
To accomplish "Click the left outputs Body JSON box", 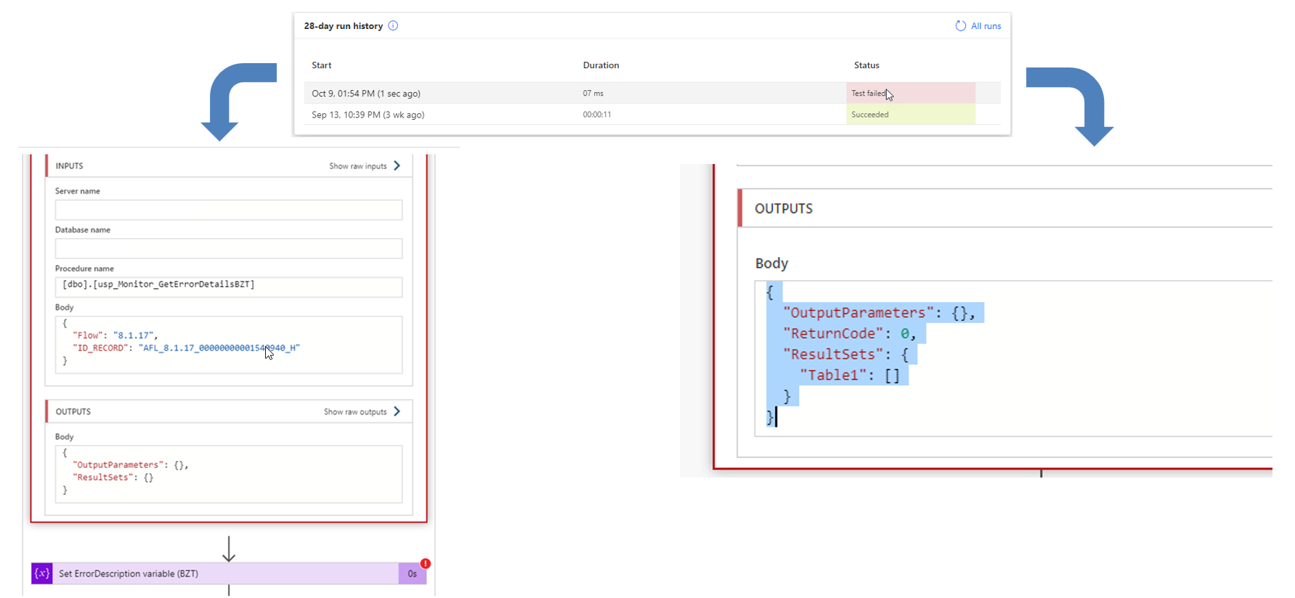I will pos(229,474).
